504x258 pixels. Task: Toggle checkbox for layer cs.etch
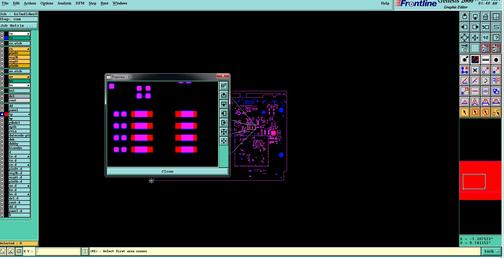(2, 43)
